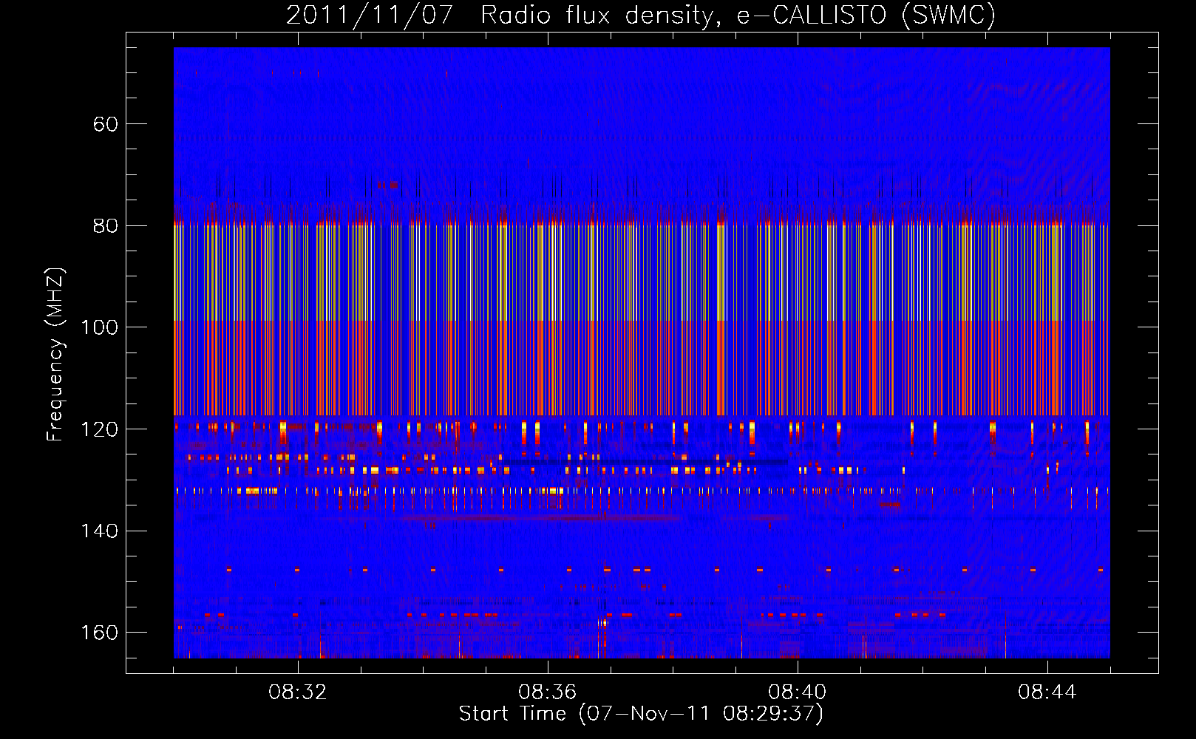Screen dimensions: 1196x739
Task: Click the 'Frequency (MHZ)' axis label
Action: (55, 355)
